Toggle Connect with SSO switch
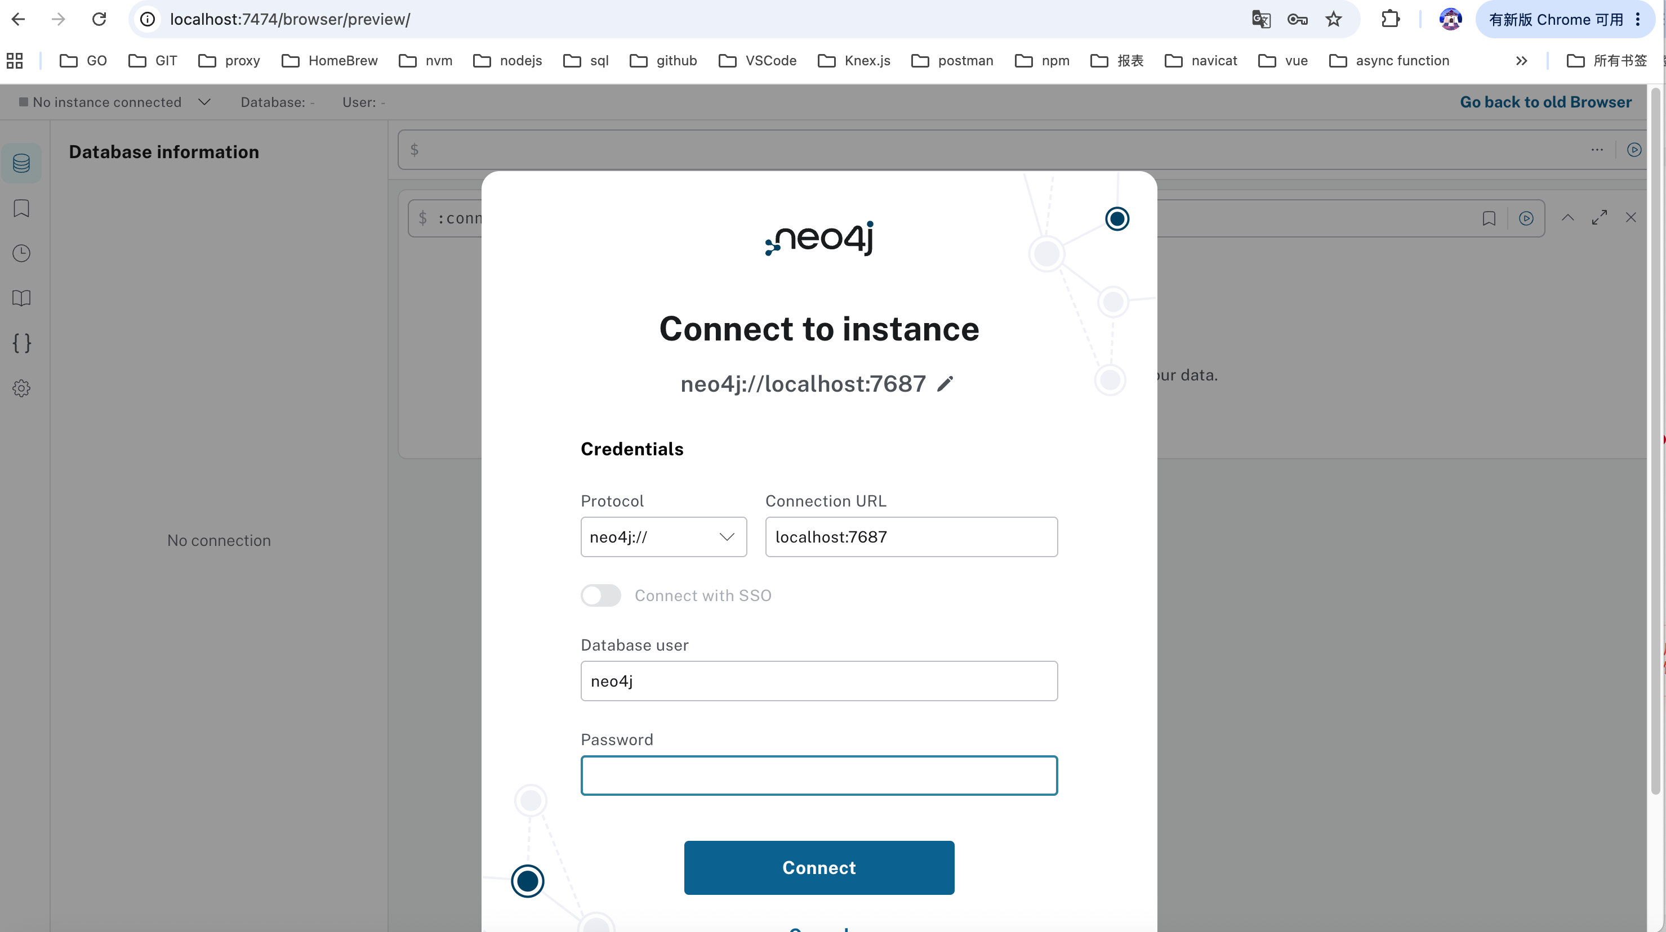Viewport: 1666px width, 932px height. click(x=600, y=595)
